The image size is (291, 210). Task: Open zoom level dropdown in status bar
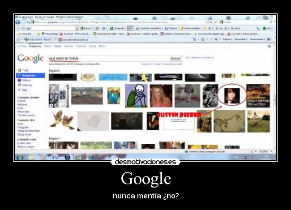(x=271, y=152)
